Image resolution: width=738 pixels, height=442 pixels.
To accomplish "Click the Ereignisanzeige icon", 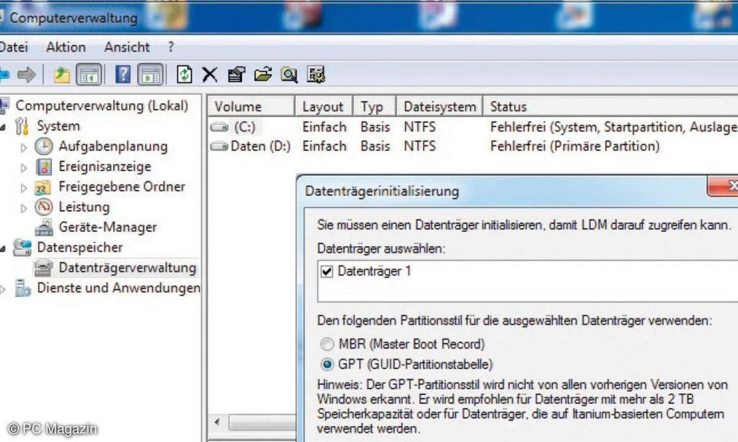I will pyautogui.click(x=44, y=166).
